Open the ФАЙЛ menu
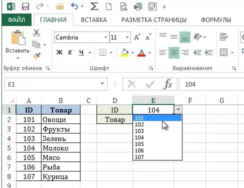This screenshot has height=188, width=244. click(16, 20)
